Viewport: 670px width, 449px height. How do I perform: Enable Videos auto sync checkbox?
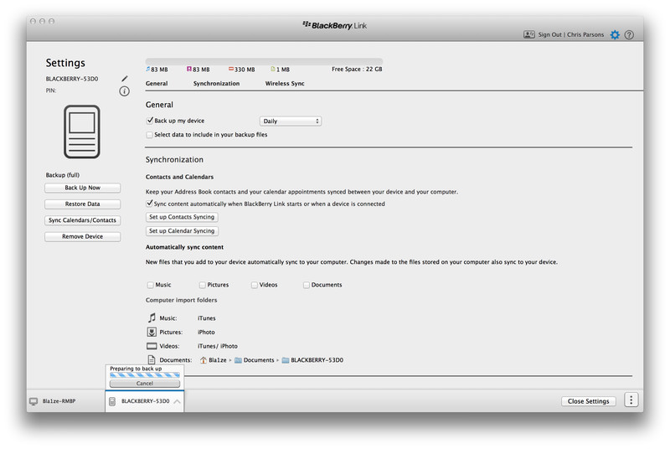point(255,285)
